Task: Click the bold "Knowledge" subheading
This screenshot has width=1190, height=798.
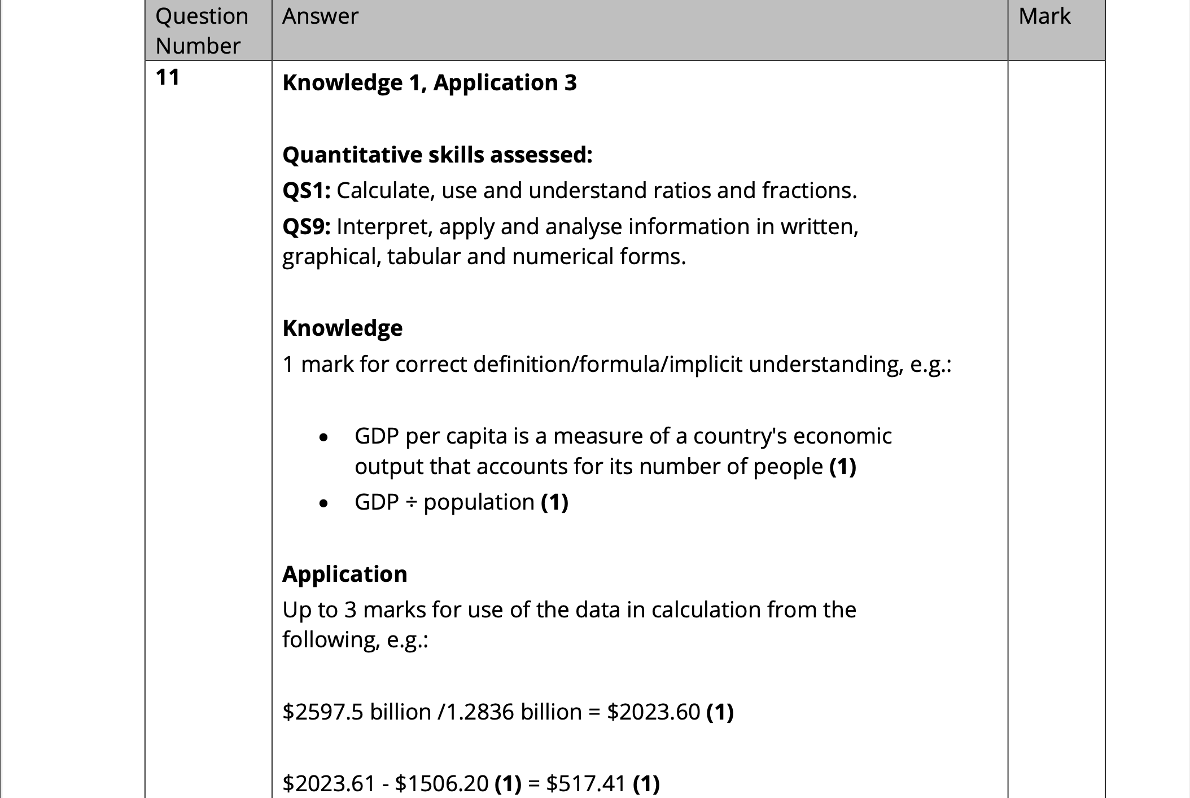Action: point(342,328)
